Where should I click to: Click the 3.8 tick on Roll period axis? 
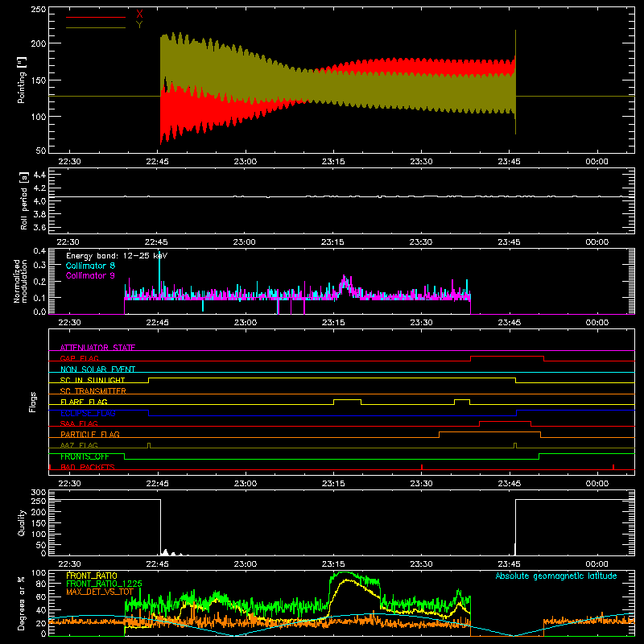39,214
